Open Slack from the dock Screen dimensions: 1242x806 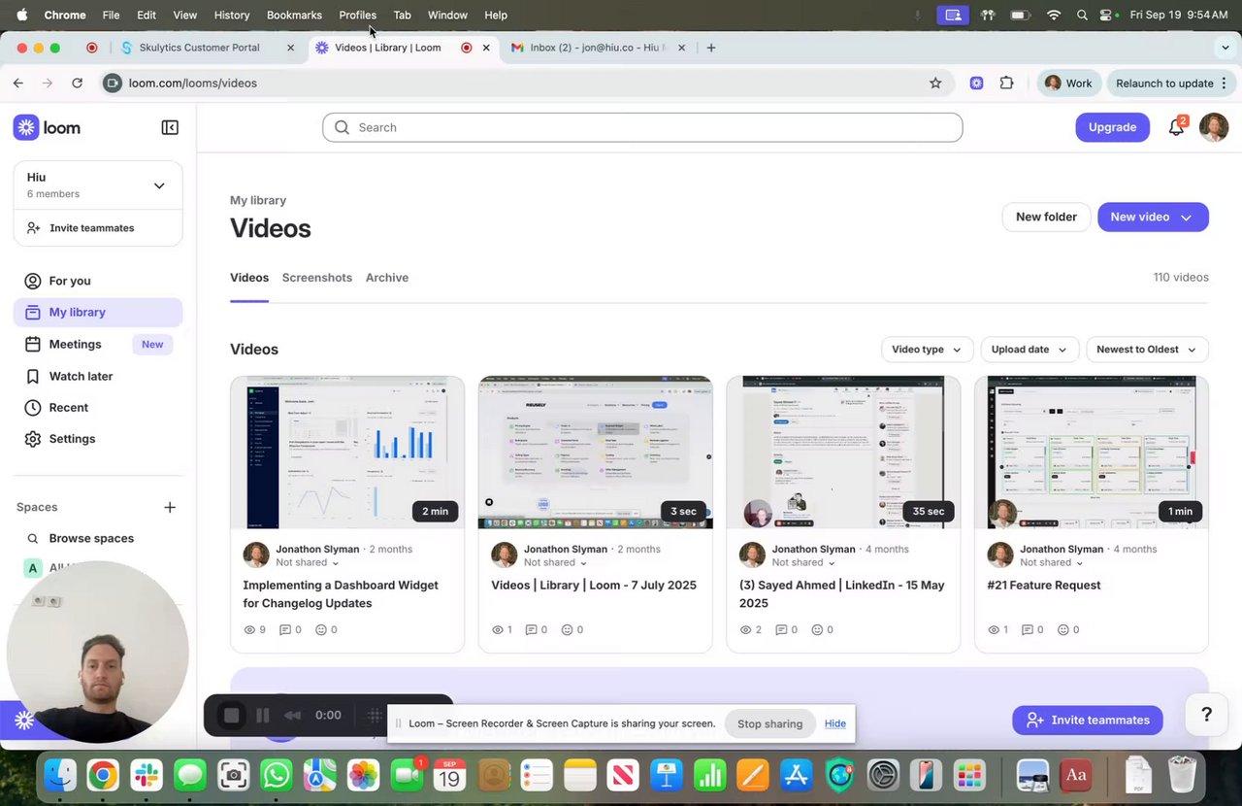[147, 775]
